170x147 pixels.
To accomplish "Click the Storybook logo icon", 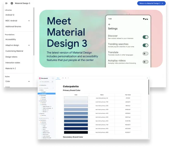I will tap(40, 78).
